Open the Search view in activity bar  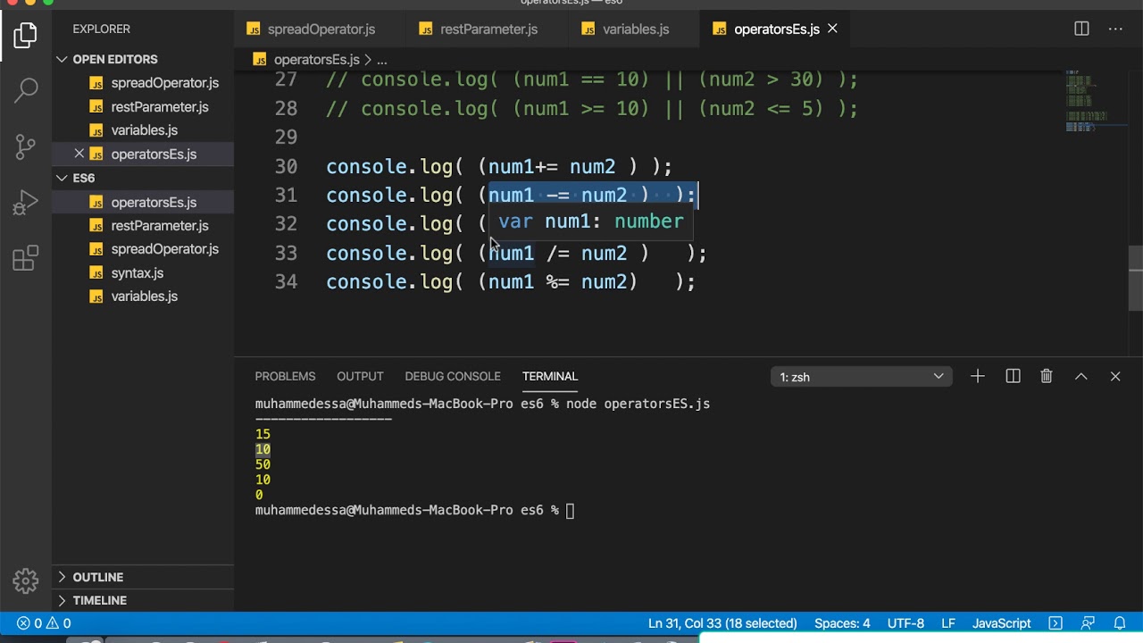[x=25, y=89]
